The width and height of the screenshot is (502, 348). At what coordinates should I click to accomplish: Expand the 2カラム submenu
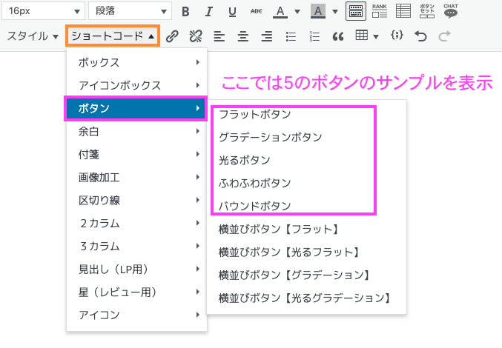[x=136, y=223]
